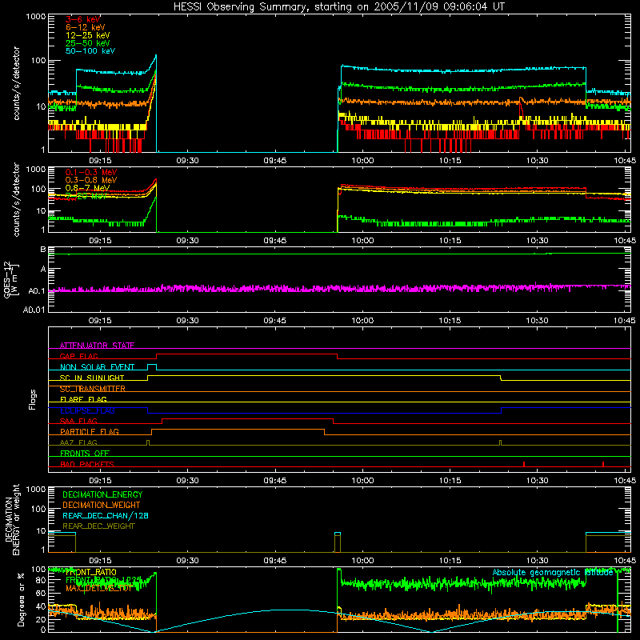Click the ECLIPSE_FLAG label
Viewport: 640px width, 640px height.
click(x=87, y=410)
